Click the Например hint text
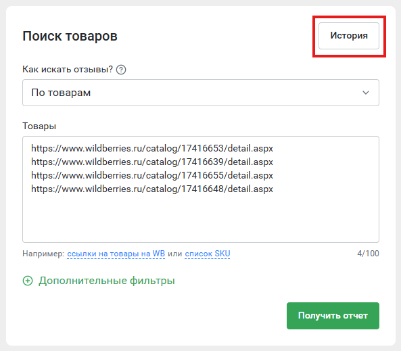Viewport: 401px width, 351px height. click(x=43, y=254)
